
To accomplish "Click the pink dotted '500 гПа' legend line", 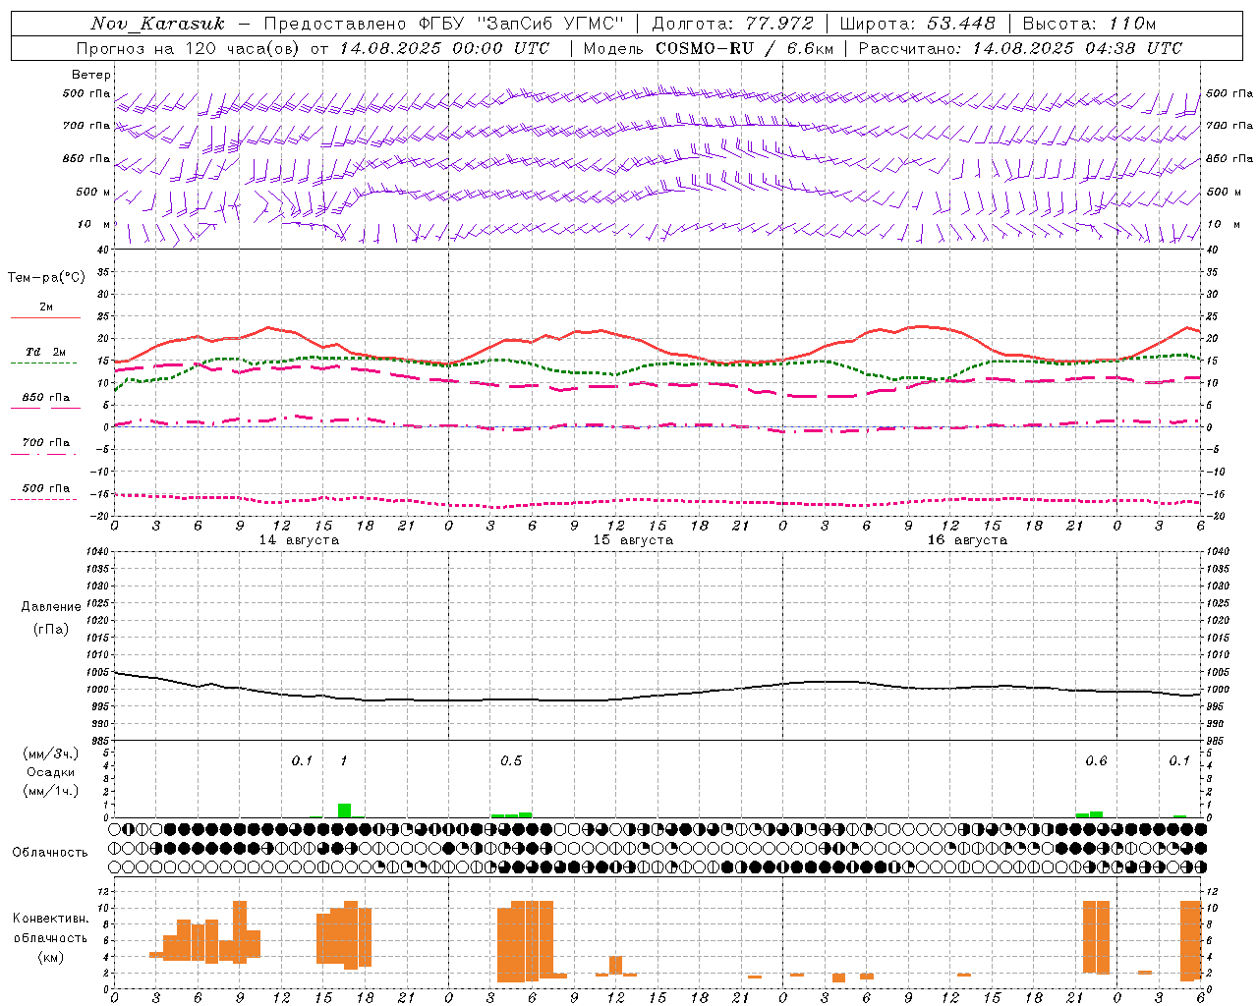I will tap(44, 499).
